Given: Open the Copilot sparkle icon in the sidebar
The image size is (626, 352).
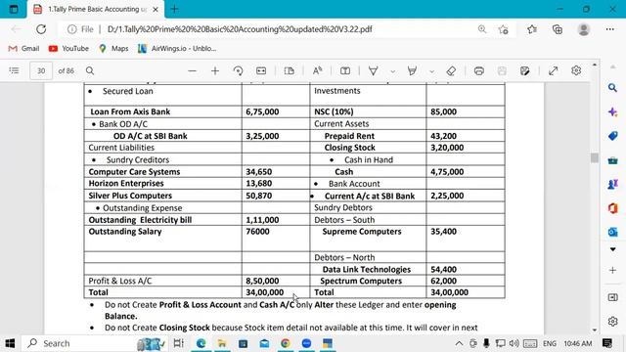Looking at the screenshot, I should 613,111.
